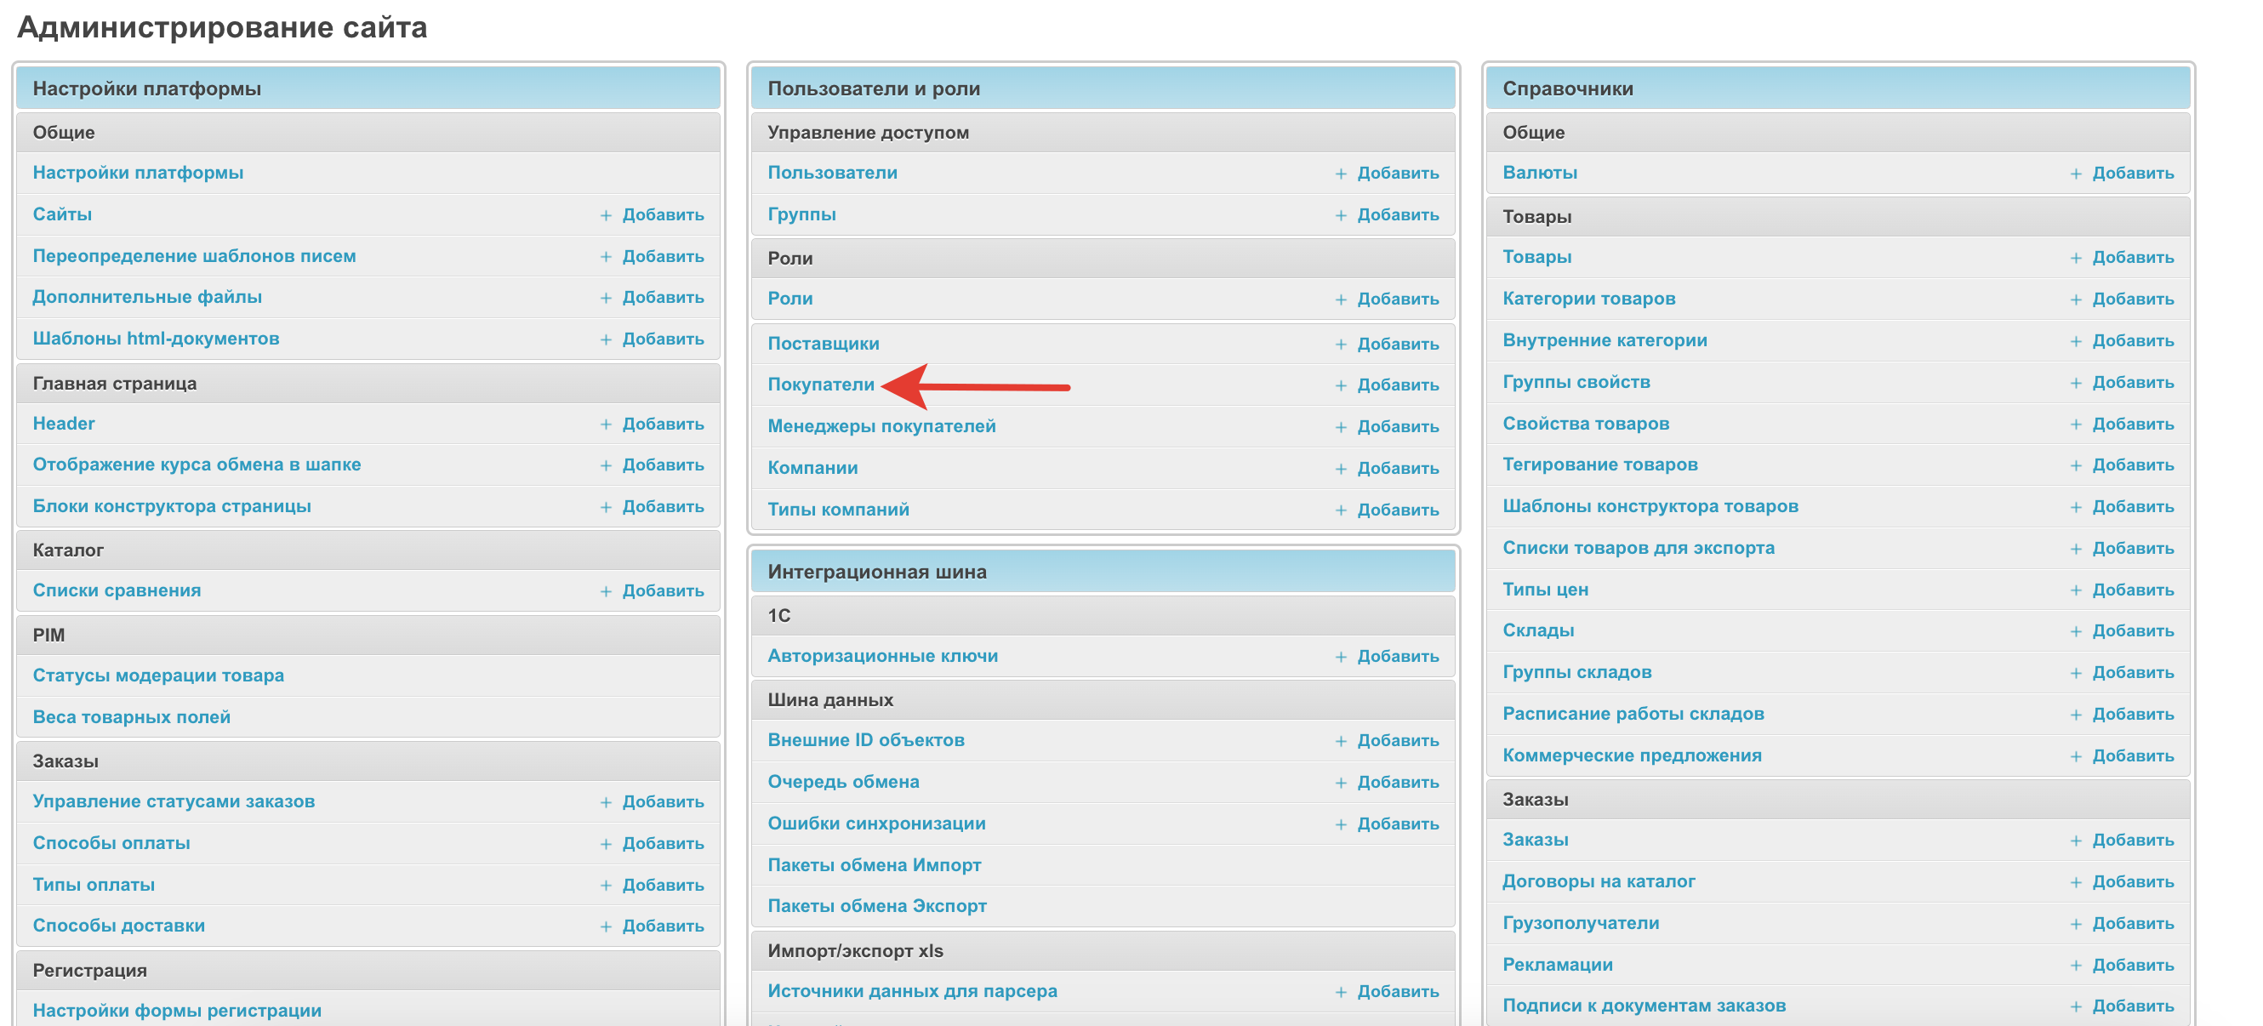The height and width of the screenshot is (1026, 2263).
Task: Open Заказы link under Справочники
Action: point(1535,840)
